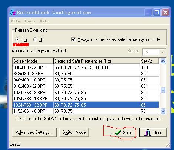Open the Help menu
This screenshot has width=174, height=150.
[x=44, y=21]
